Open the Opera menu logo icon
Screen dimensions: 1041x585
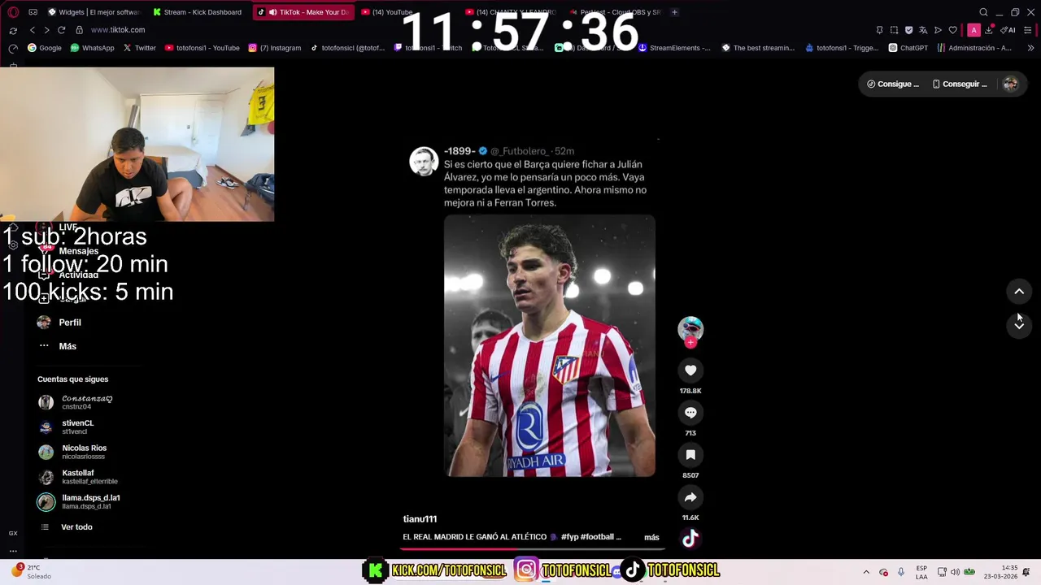click(13, 12)
